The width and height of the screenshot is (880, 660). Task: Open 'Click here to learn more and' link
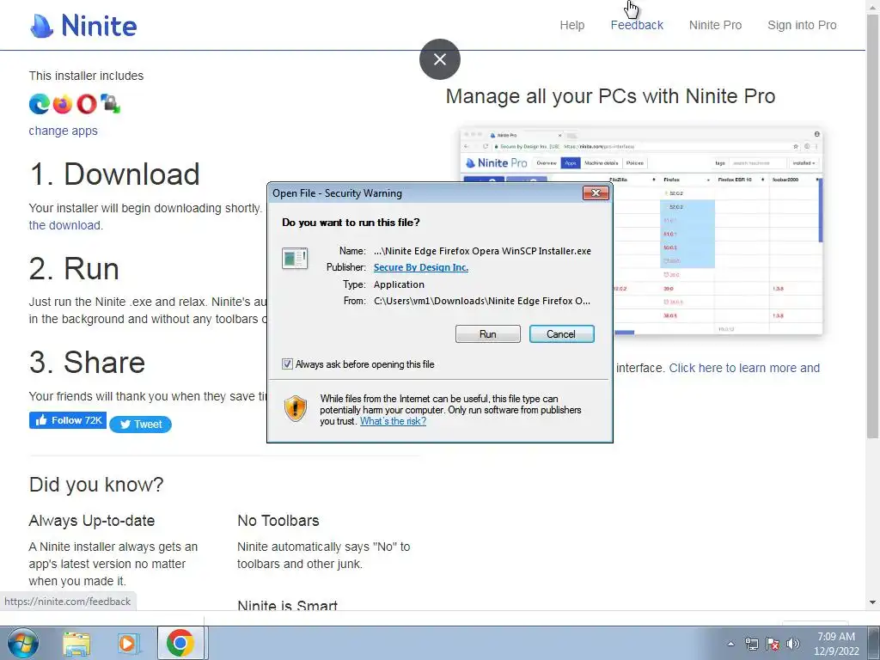(x=744, y=368)
